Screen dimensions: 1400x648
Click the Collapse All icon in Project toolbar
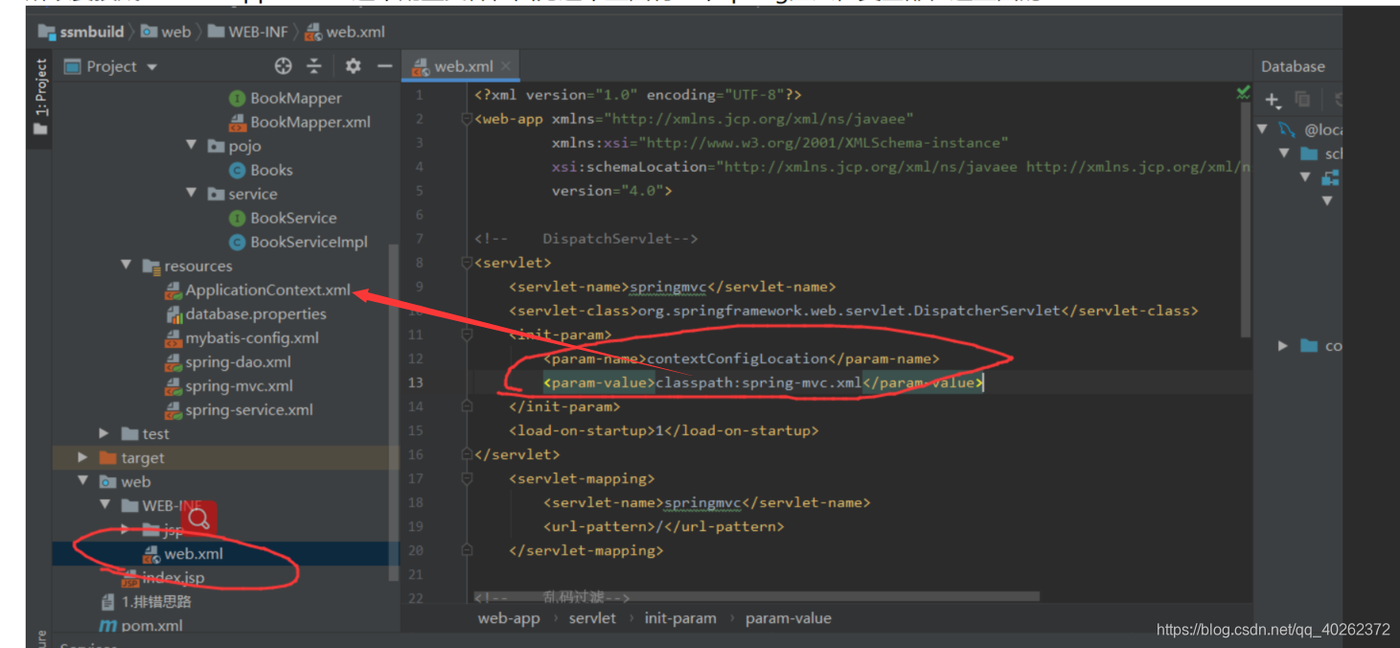[313, 65]
